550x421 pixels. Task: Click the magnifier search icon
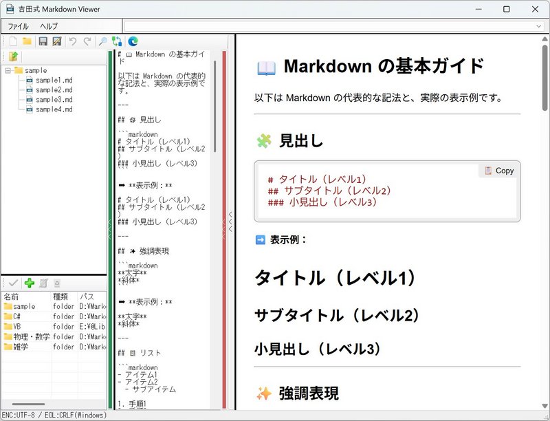point(103,42)
